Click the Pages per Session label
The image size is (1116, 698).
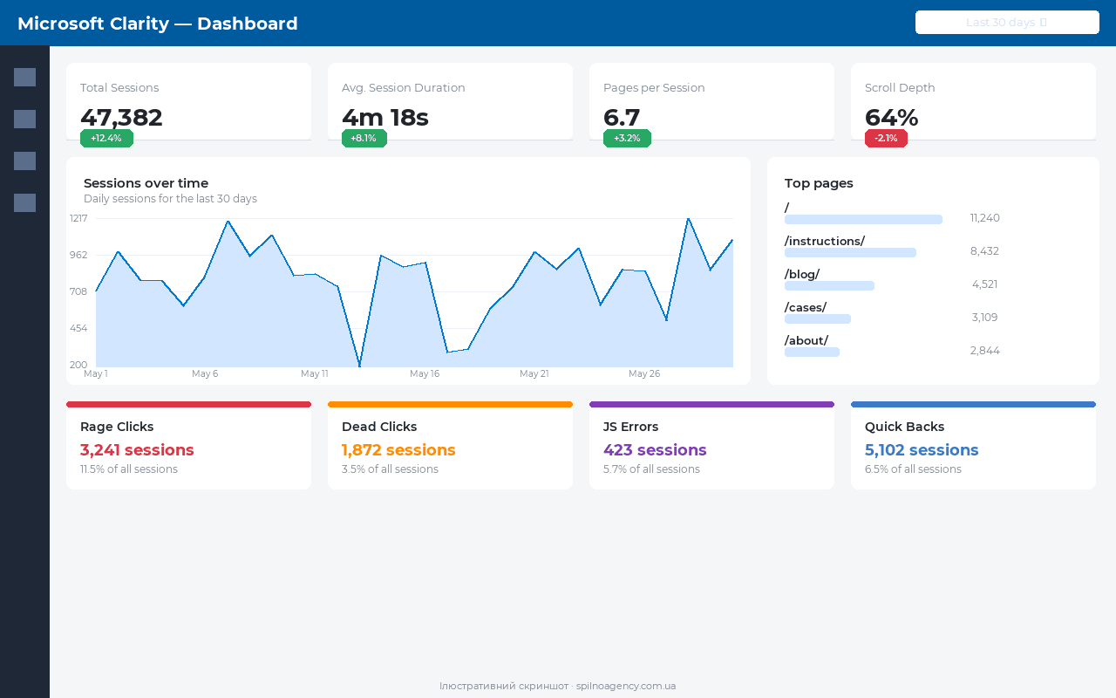coord(654,88)
